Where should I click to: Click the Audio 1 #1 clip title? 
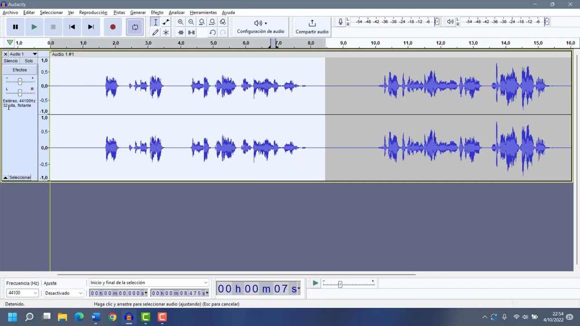[63, 54]
